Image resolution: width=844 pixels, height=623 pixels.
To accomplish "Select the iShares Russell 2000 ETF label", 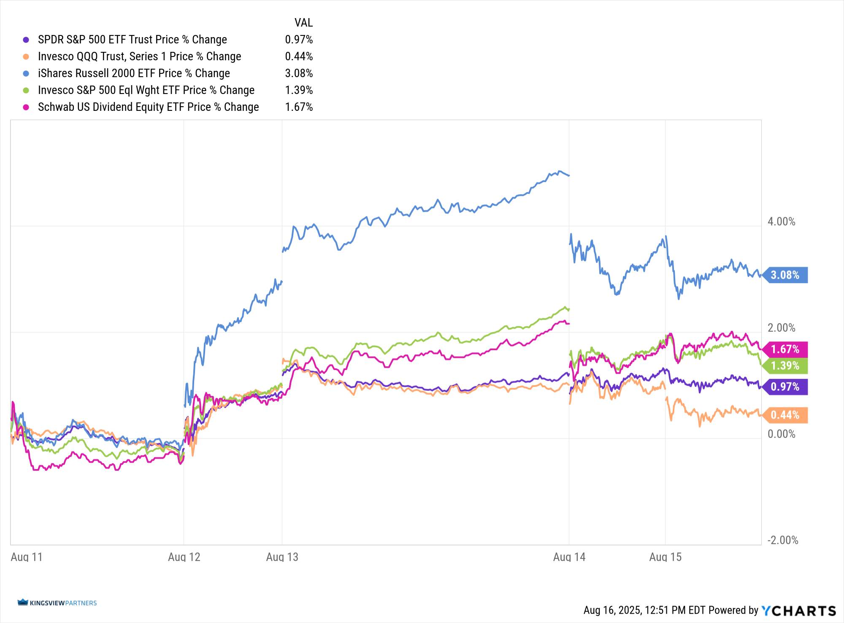I will tap(134, 73).
